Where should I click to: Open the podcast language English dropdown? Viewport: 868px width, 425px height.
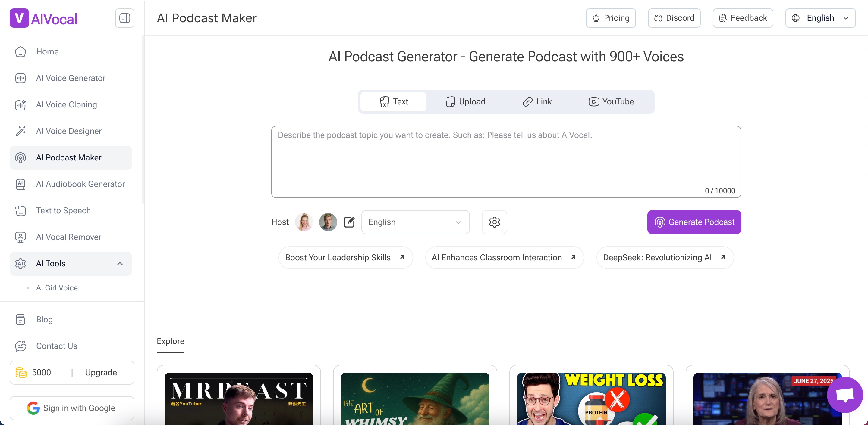tap(416, 222)
